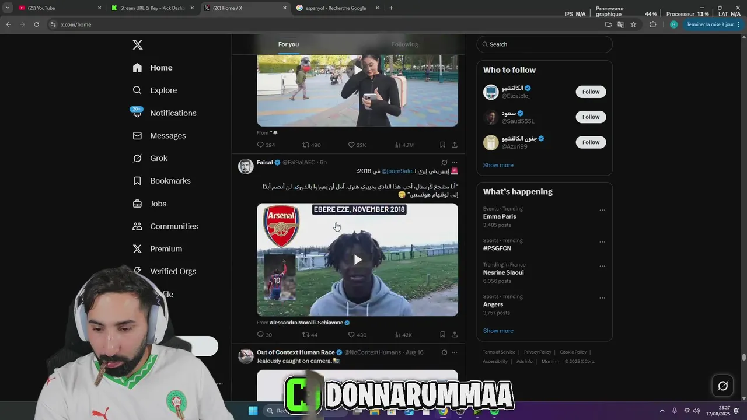The width and height of the screenshot is (747, 420).
Task: Like Faisal's post with 430 likes
Action: [x=357, y=335]
